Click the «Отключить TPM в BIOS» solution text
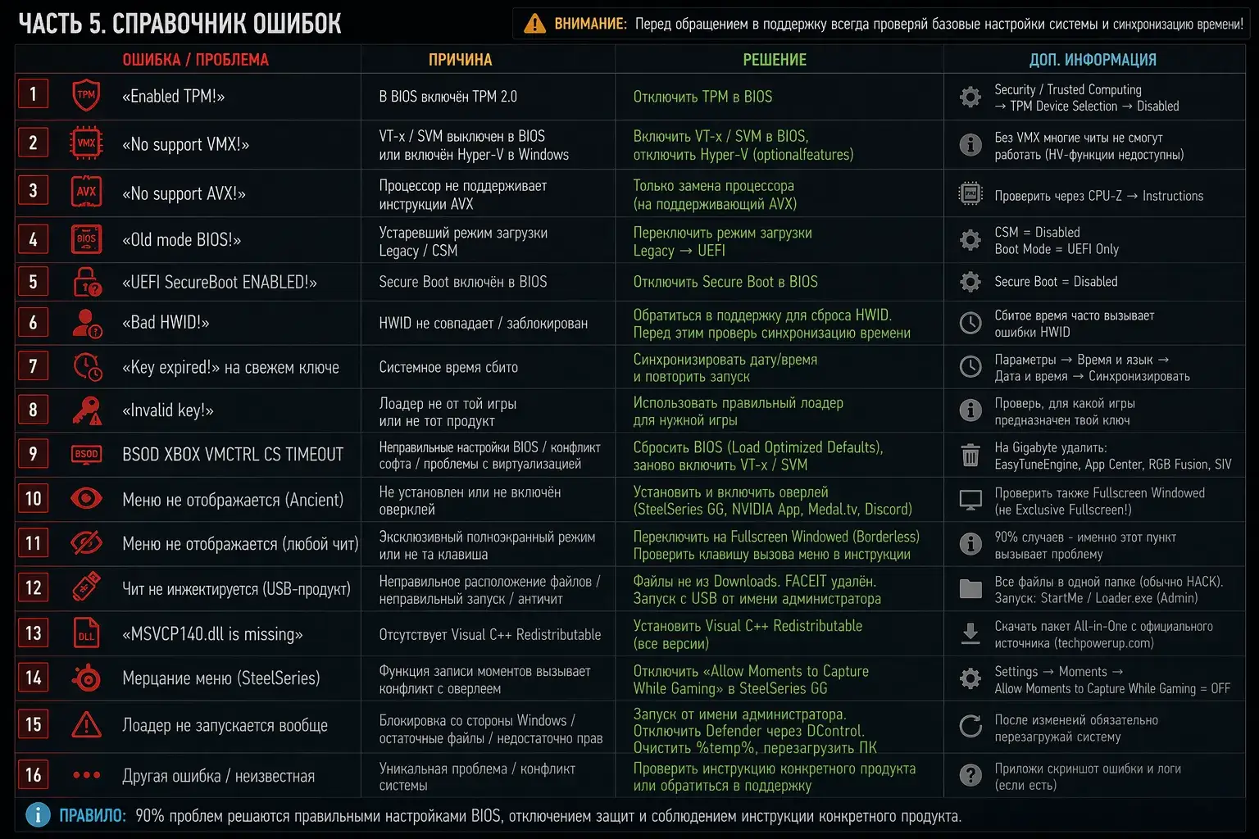The image size is (1259, 839). [x=702, y=97]
